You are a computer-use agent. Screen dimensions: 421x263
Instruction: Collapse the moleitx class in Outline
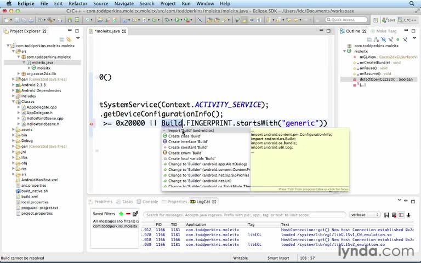[x=344, y=51]
